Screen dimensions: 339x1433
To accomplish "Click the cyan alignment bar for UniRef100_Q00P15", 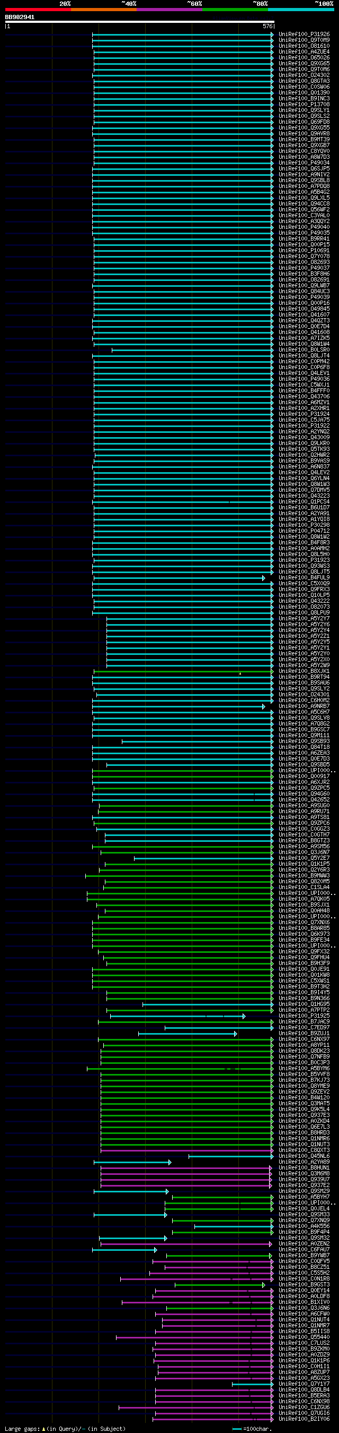I will point(184,244).
